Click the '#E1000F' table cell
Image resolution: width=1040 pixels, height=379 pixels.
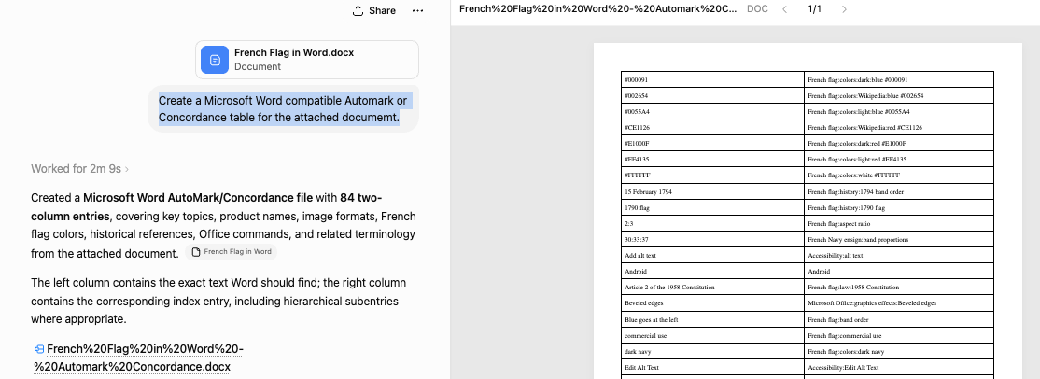(712, 144)
